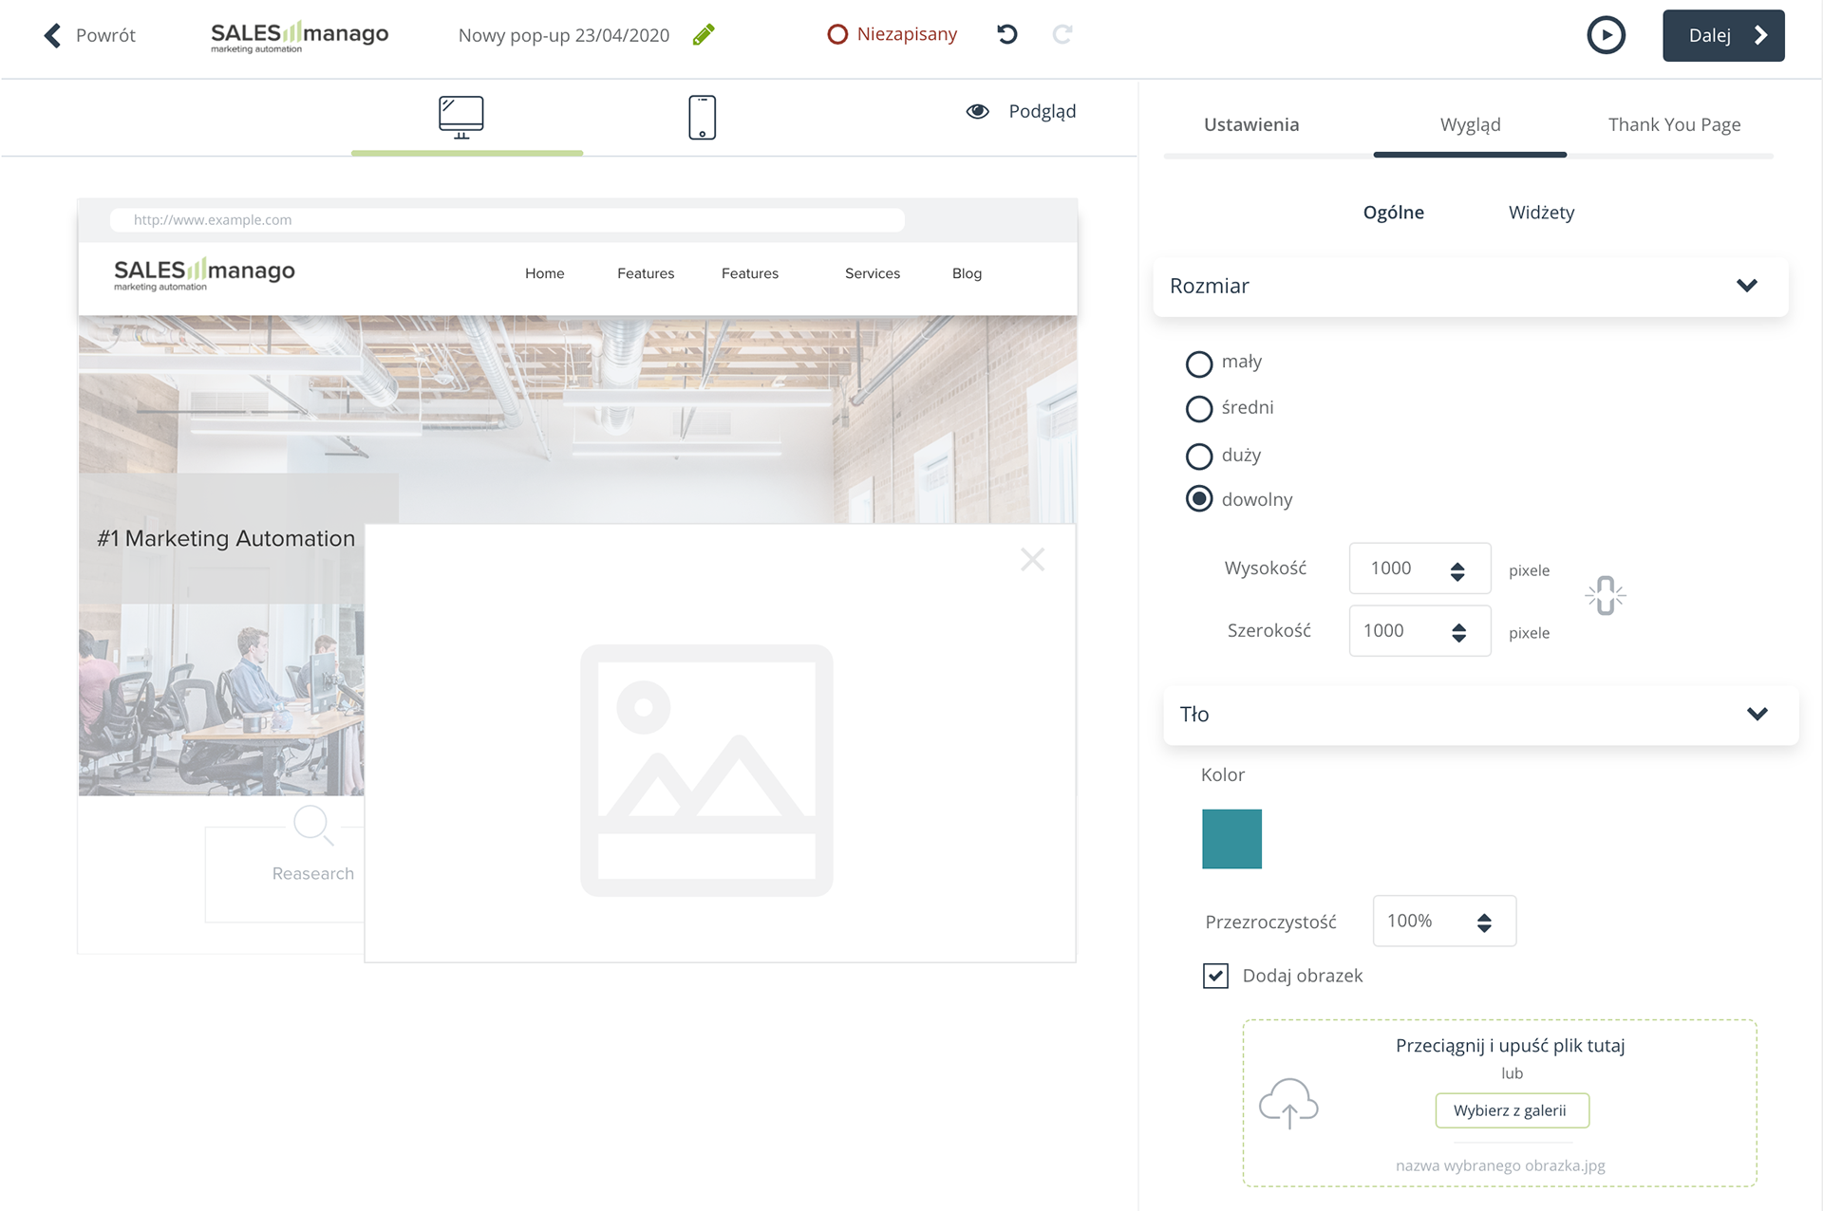Uncheck the Dodaj obrazek checkbox
Image resolution: width=1823 pixels, height=1211 pixels.
[1215, 976]
